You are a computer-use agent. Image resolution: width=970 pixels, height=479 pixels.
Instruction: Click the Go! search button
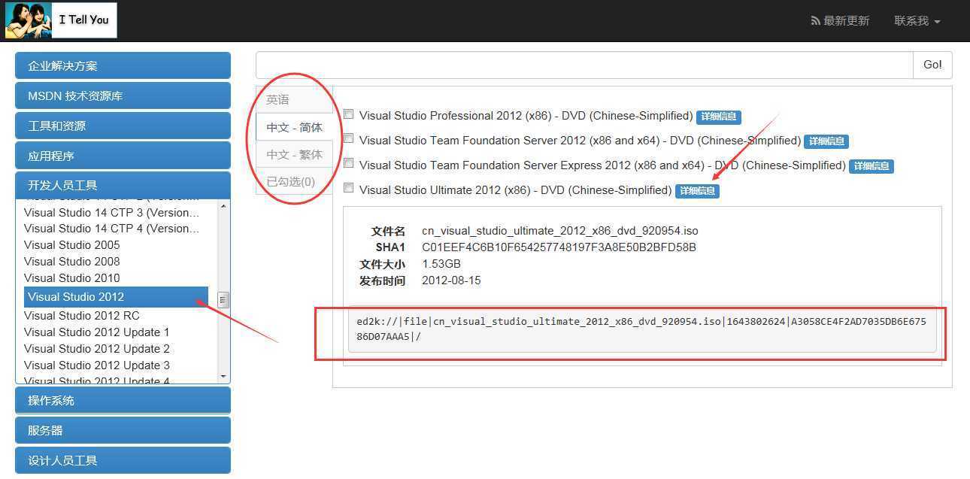tap(932, 65)
